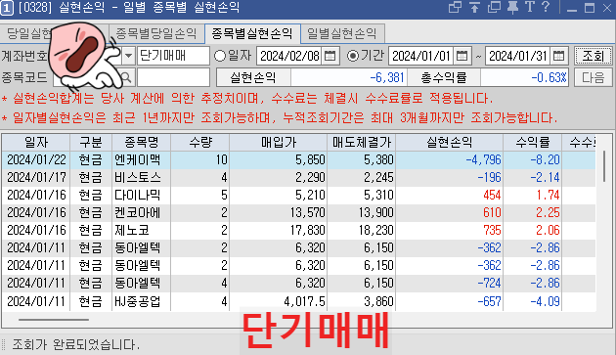Image resolution: width=616 pixels, height=355 pixels.
Task: Switch to 종목별당일손익 tab
Action: point(156,33)
